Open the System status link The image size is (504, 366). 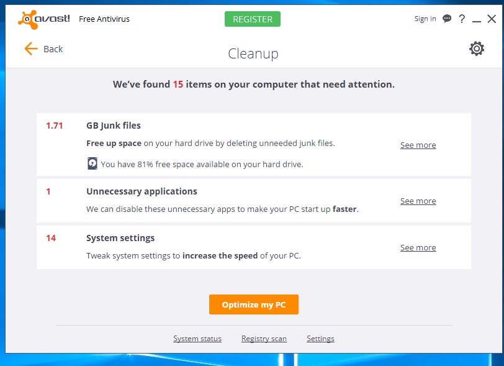[x=197, y=339]
